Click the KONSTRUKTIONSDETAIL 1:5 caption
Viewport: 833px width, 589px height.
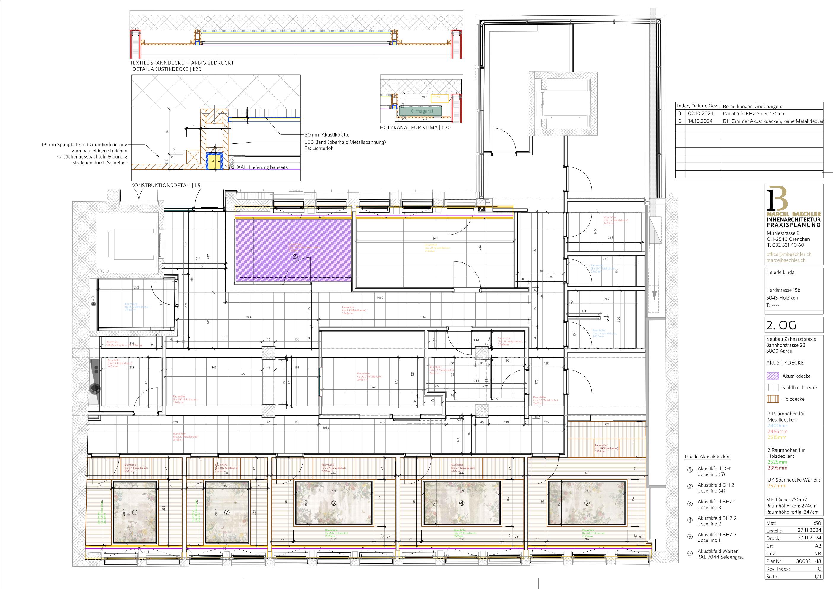pos(165,186)
